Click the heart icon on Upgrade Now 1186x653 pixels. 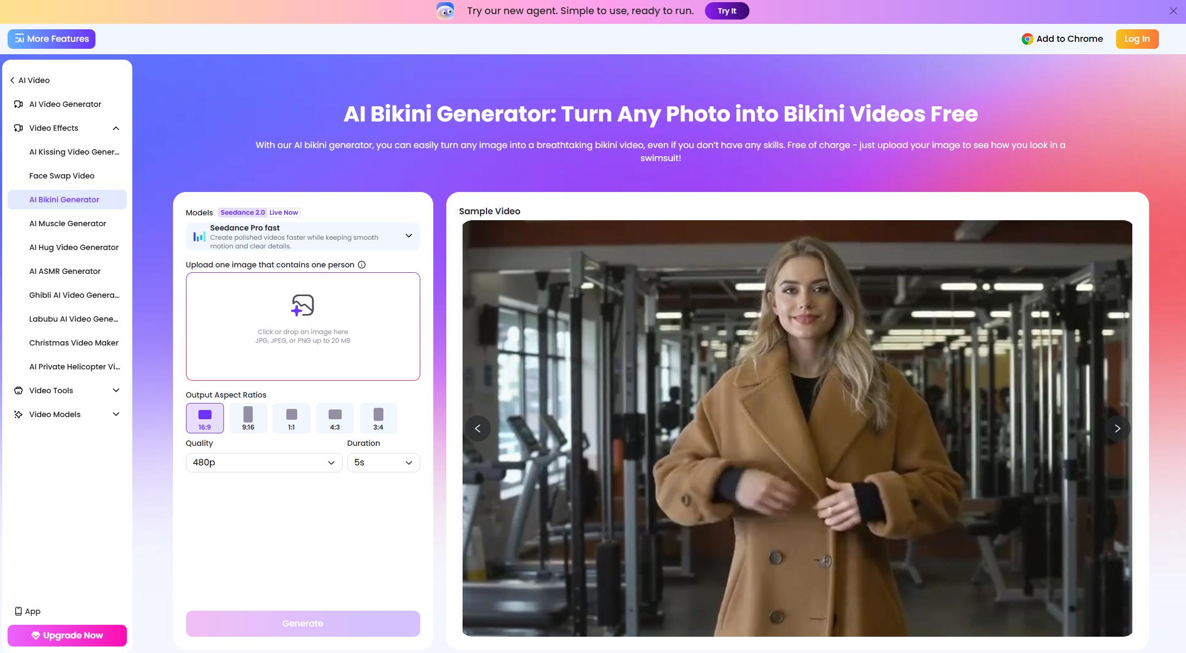(36, 636)
